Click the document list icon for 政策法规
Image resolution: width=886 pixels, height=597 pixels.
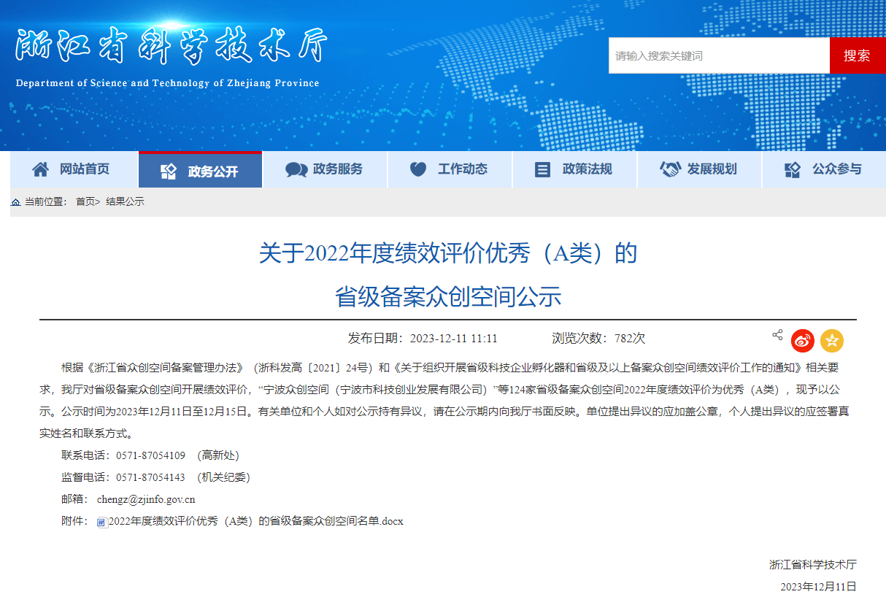[542, 169]
